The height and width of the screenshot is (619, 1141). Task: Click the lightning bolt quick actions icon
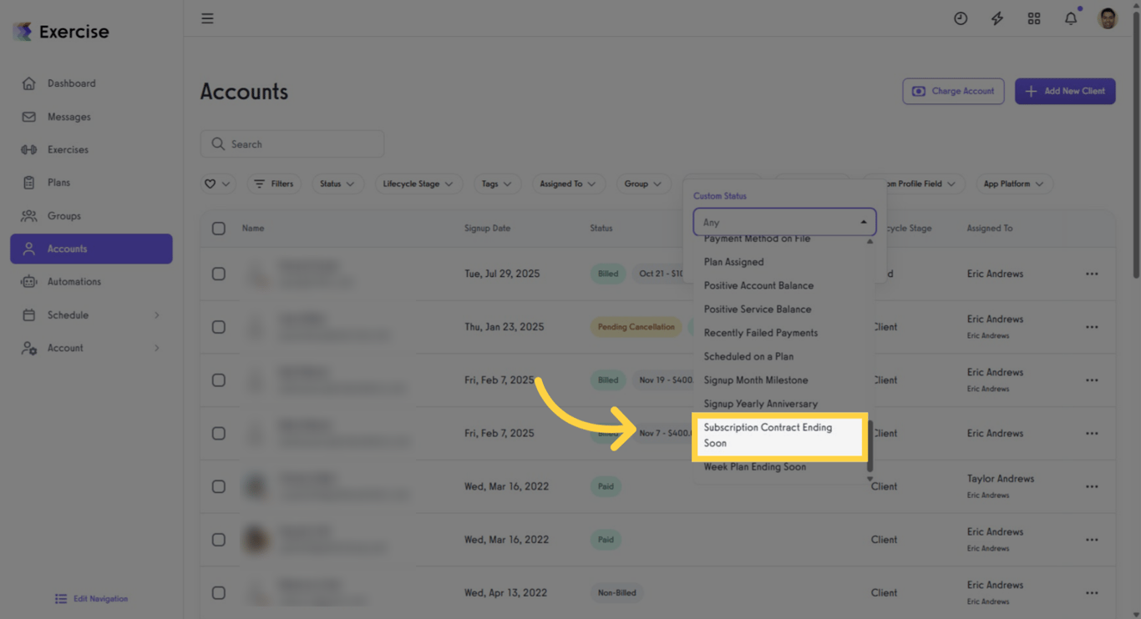coord(997,18)
